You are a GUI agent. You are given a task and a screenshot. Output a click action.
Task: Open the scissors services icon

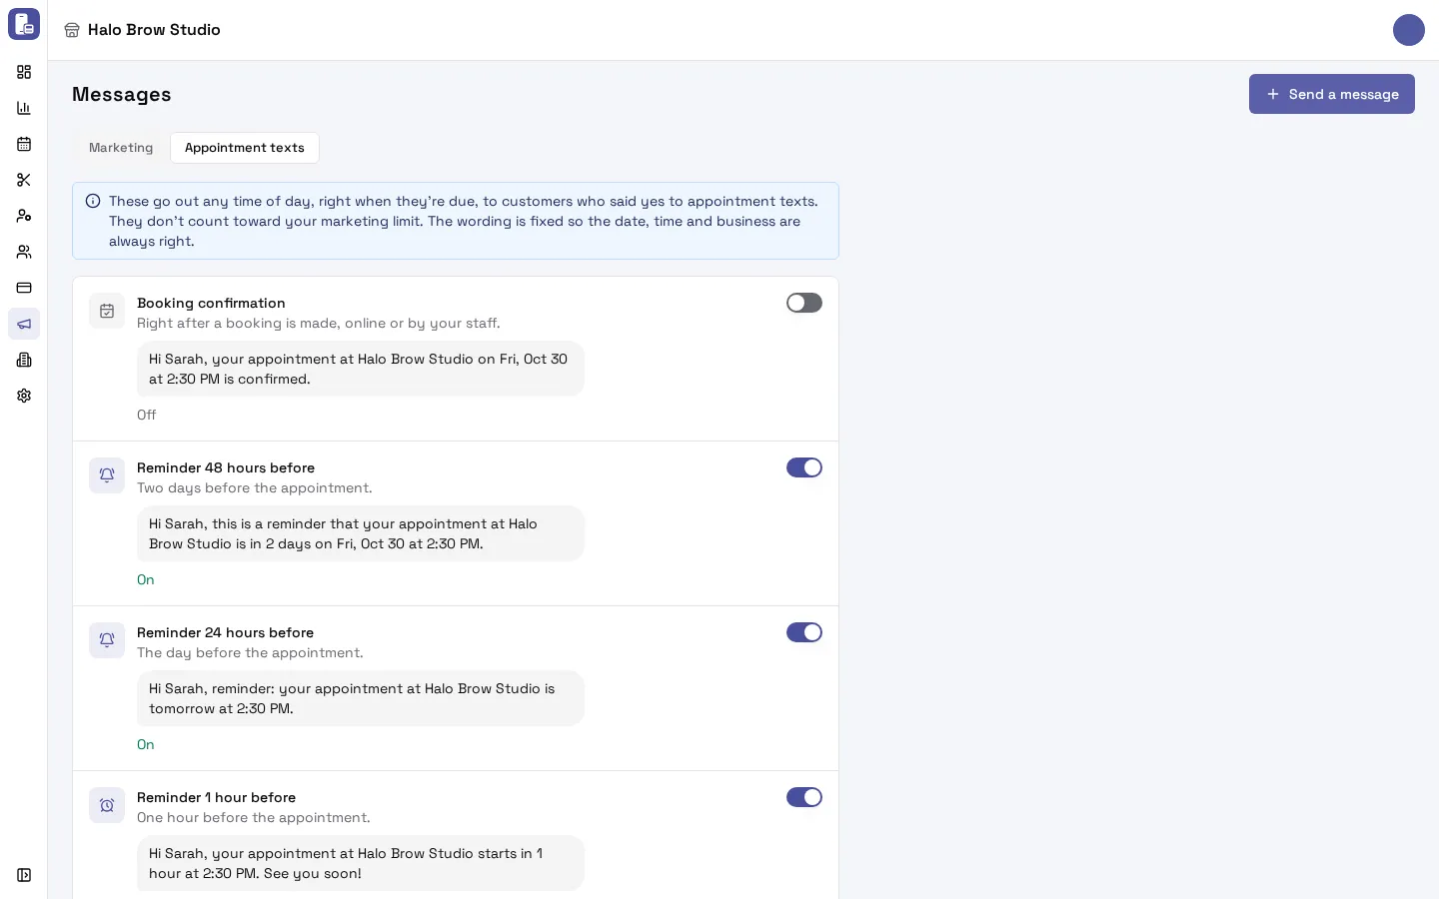tap(24, 180)
